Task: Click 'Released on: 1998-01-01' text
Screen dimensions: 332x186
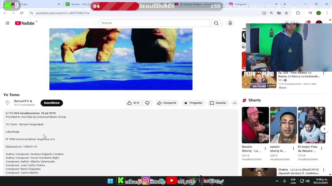Action: point(22,146)
